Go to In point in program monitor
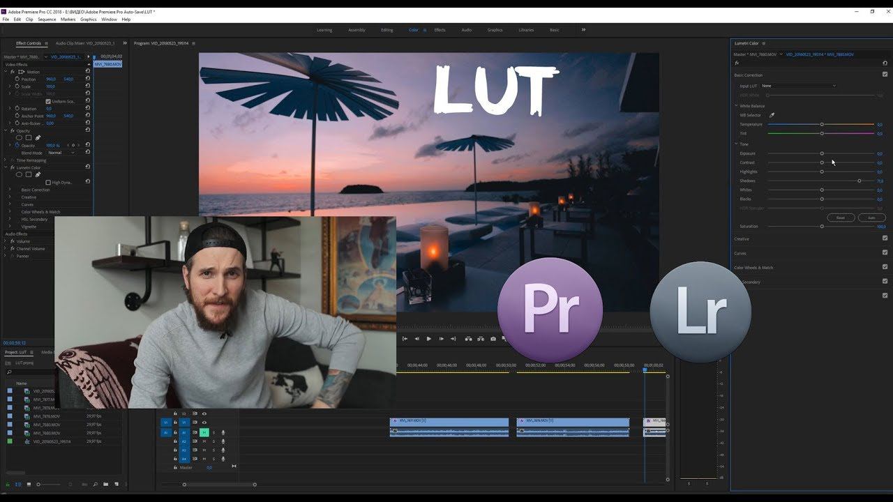 pos(405,339)
